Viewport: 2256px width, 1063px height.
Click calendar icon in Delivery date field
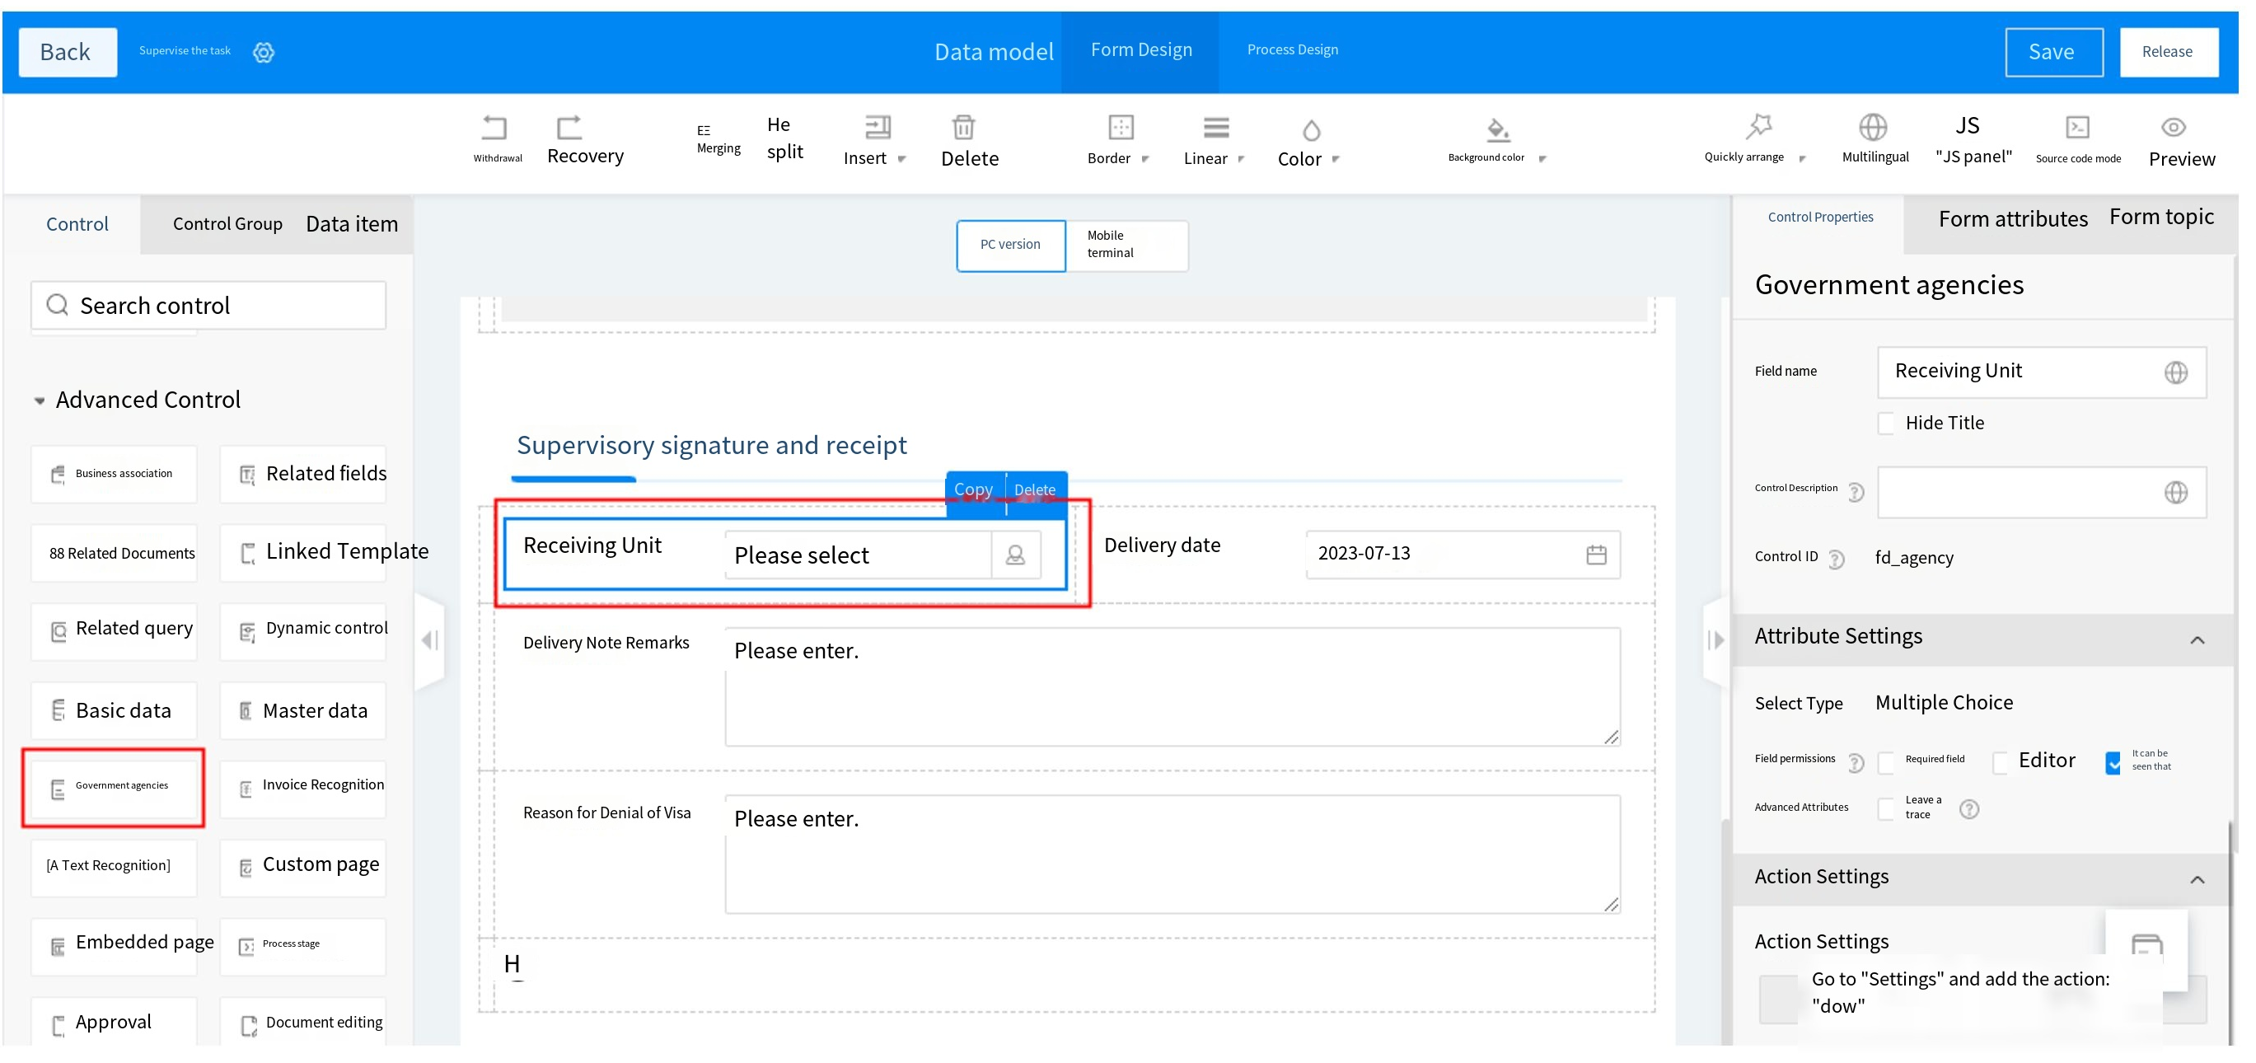(1596, 555)
